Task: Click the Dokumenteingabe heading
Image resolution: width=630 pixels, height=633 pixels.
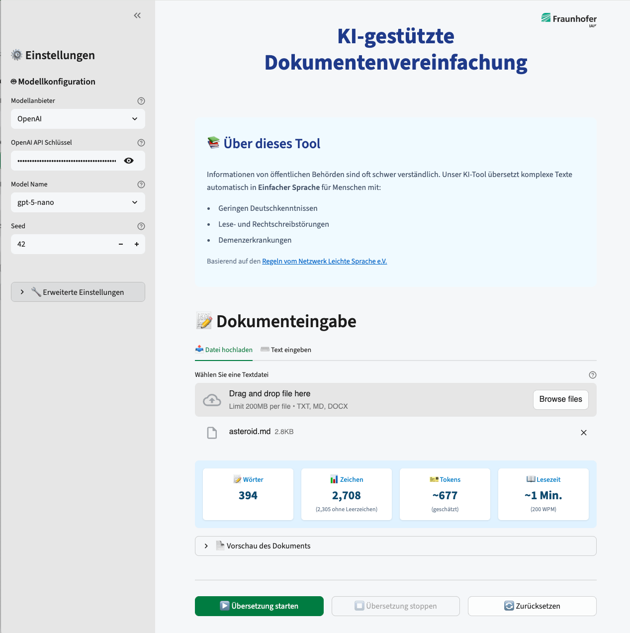Action: tap(286, 321)
